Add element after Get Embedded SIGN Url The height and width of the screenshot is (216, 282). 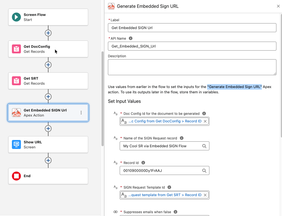click(x=48, y=129)
